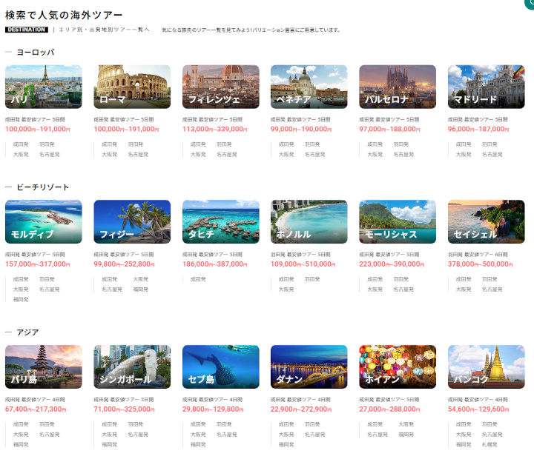Viewport: 534px width, 459px height.
Task: Select the セイシェル tour thumbnail
Action: tap(486, 221)
